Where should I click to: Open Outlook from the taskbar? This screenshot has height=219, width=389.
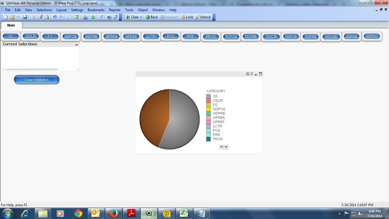(96, 213)
